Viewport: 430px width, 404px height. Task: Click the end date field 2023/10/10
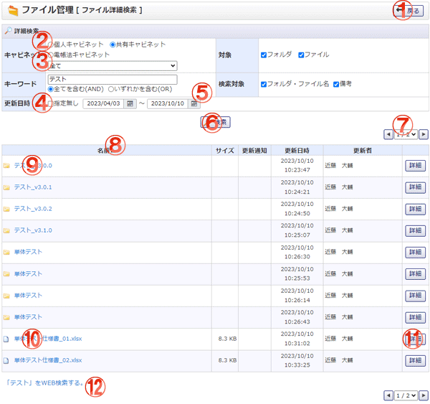pos(168,103)
